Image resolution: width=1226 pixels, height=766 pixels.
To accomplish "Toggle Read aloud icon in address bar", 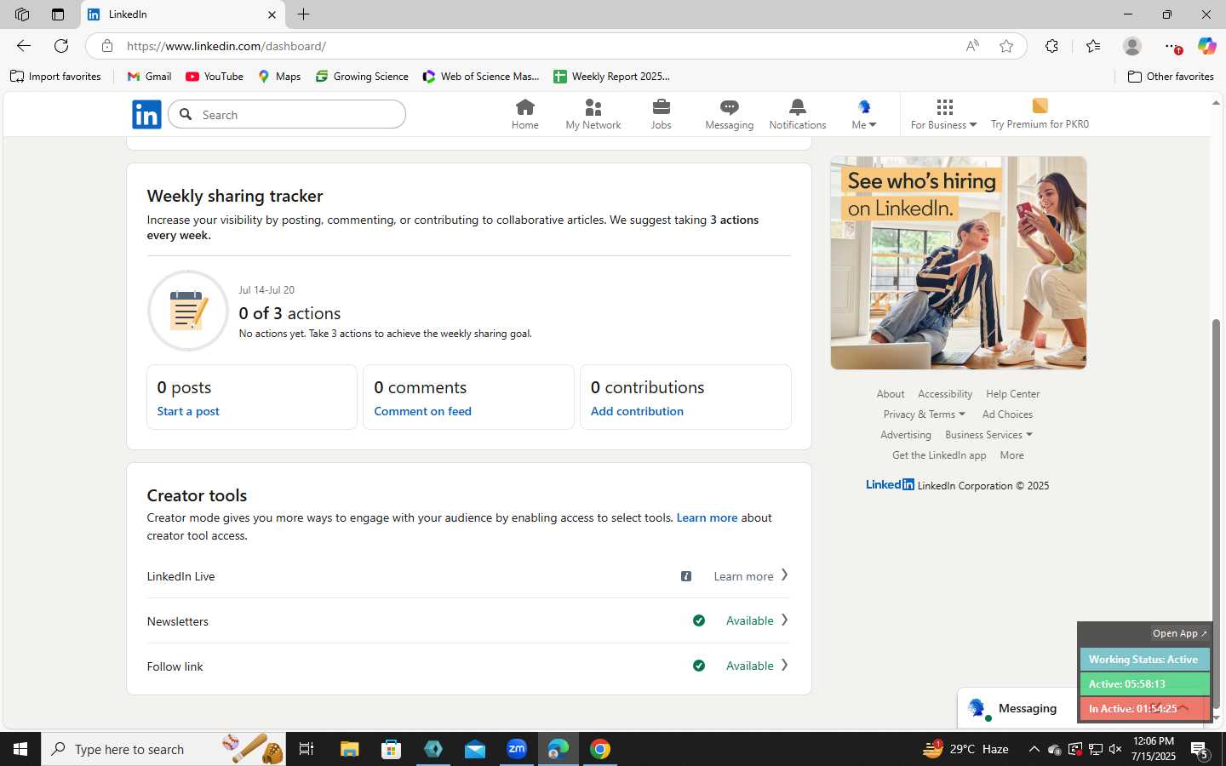I will (972, 46).
